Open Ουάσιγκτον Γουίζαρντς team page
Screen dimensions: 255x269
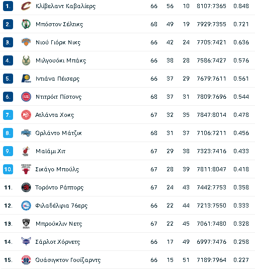[x=68, y=260]
